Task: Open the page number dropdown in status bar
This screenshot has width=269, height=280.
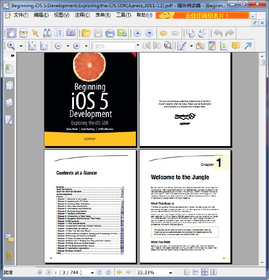Action: 92,273
